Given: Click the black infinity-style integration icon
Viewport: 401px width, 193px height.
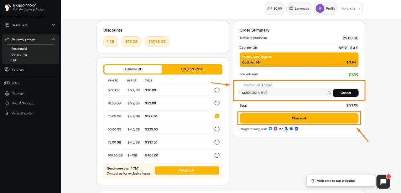Looking at the screenshot, I should (281, 129).
